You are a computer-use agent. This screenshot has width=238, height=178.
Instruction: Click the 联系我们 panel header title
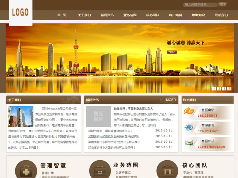tap(190, 100)
